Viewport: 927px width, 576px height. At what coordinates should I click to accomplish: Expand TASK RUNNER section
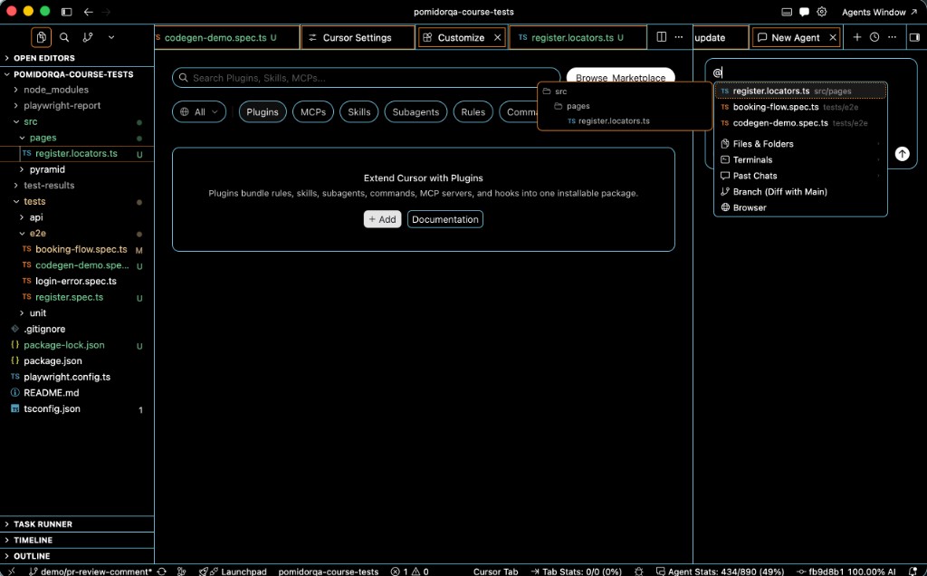pyautogui.click(x=77, y=524)
